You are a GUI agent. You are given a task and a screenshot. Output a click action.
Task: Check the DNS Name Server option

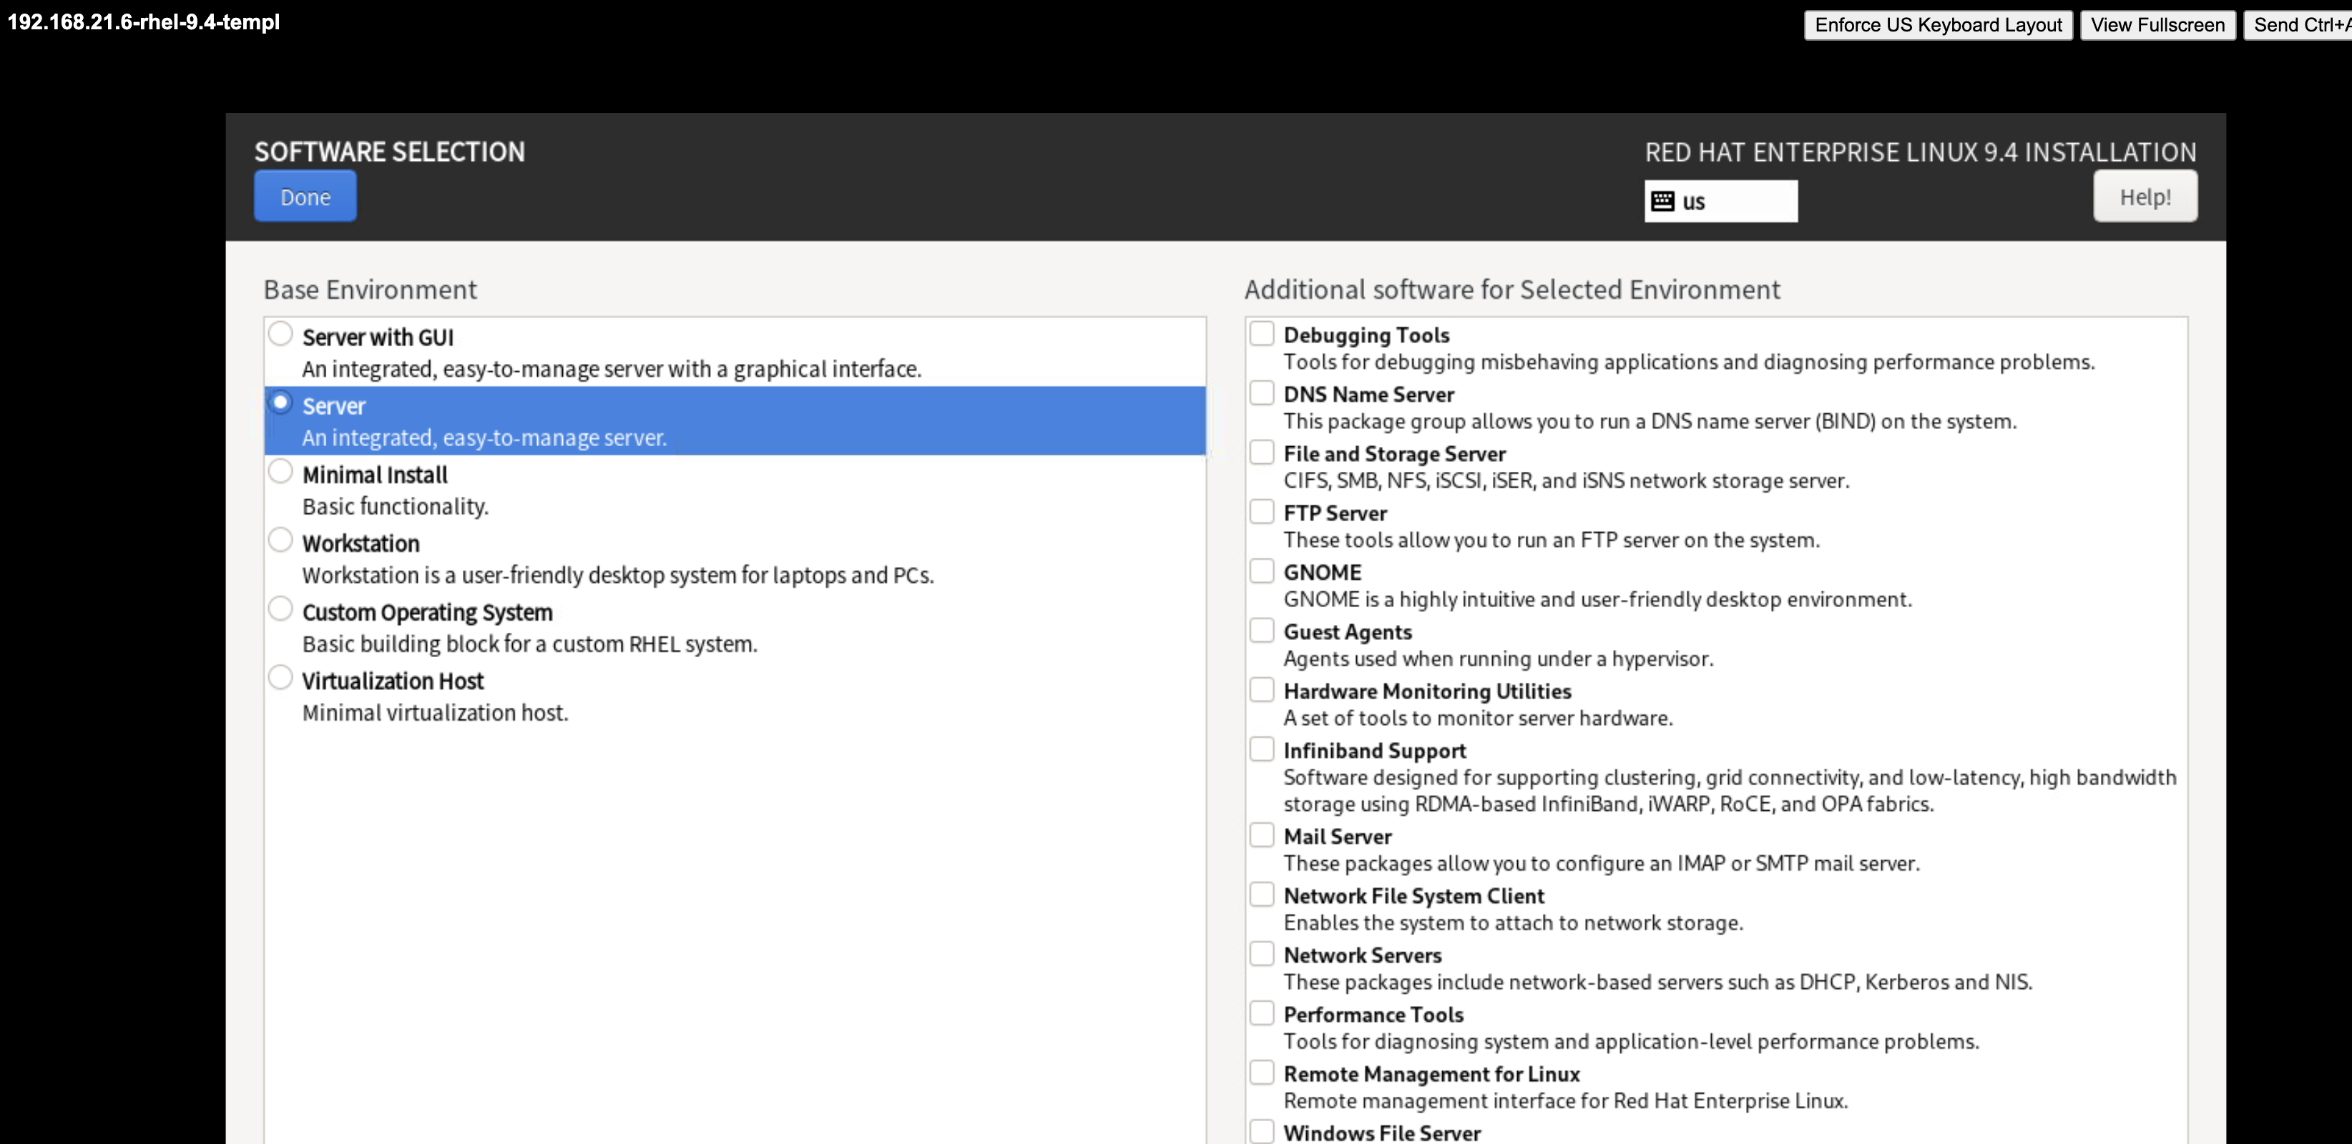click(x=1261, y=393)
